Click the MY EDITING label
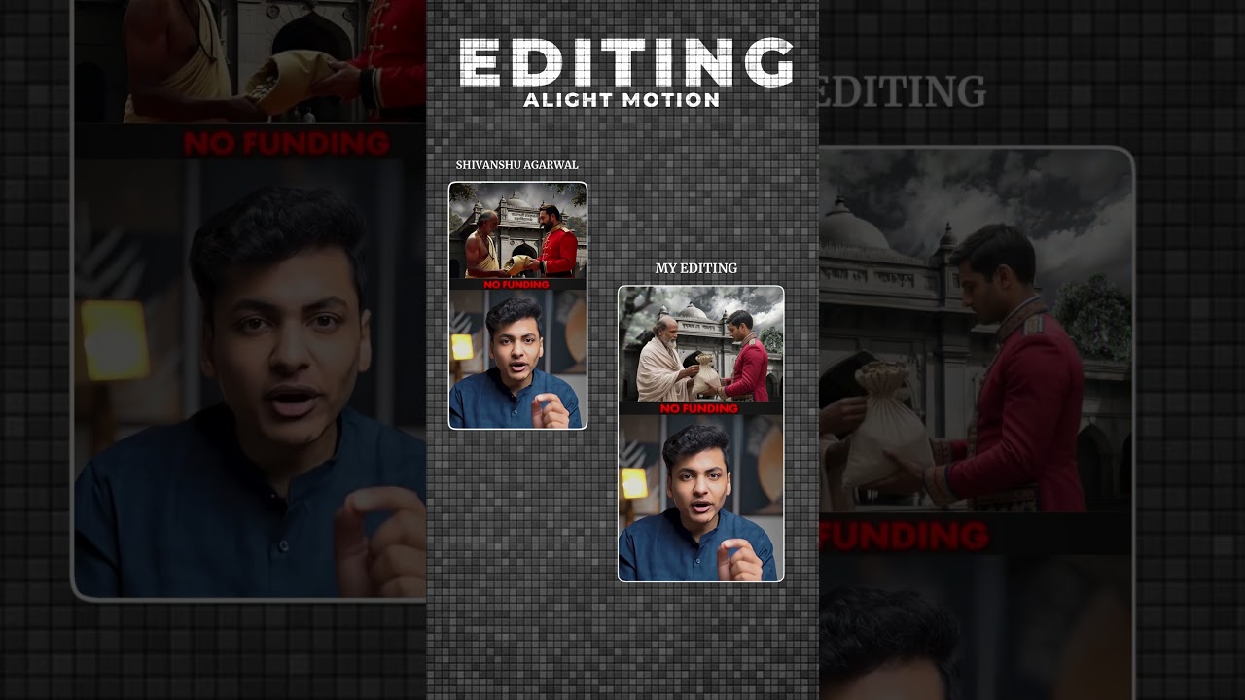 (x=696, y=268)
